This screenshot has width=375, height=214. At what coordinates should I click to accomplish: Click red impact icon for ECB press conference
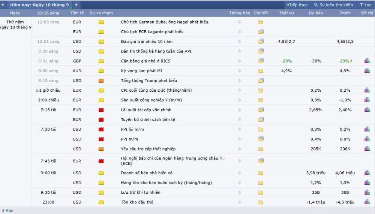[101, 161]
